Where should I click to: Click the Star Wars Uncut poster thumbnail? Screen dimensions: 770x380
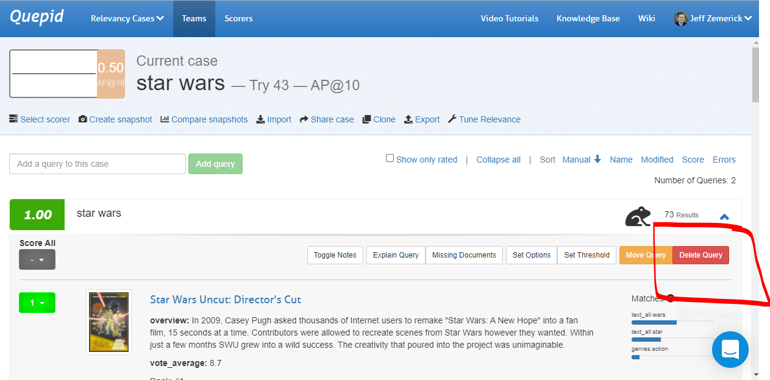[109, 322]
